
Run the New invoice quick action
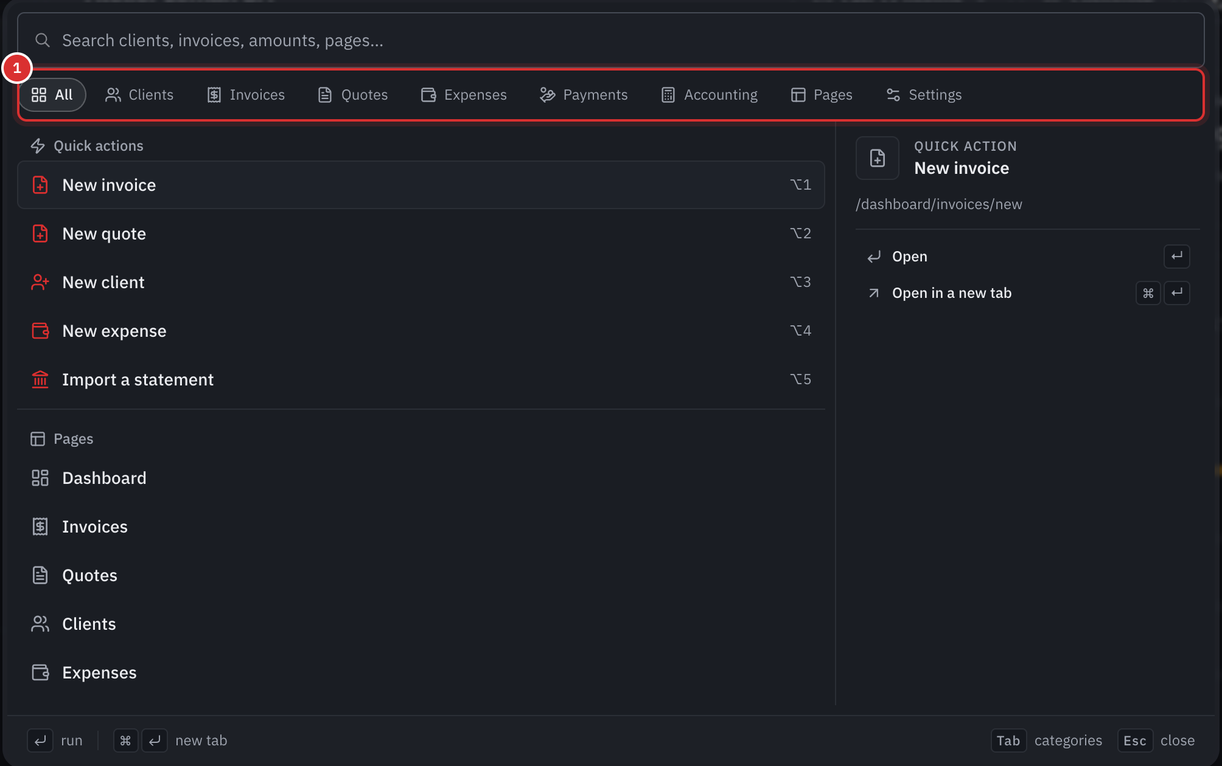(x=421, y=185)
